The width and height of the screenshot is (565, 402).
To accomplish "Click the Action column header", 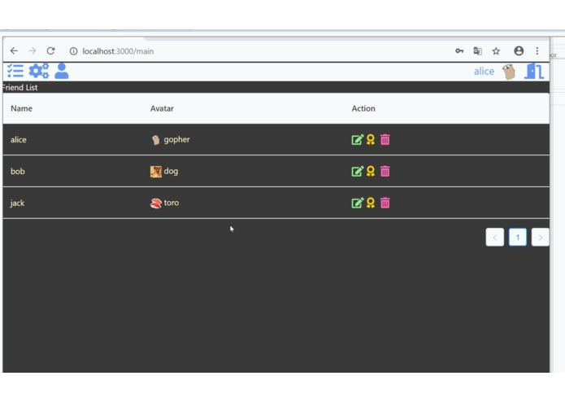I will click(363, 108).
